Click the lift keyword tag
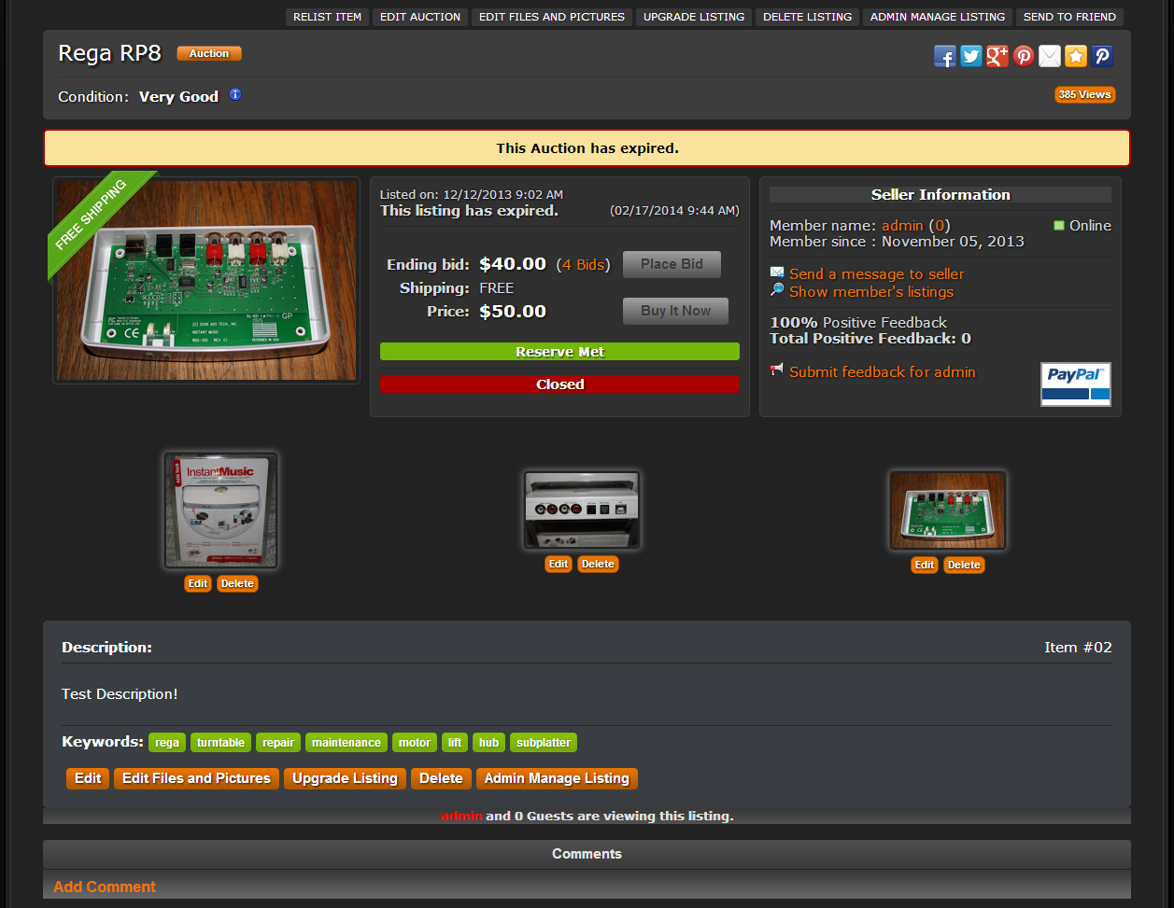Screen dimensions: 1174x908 (x=455, y=743)
